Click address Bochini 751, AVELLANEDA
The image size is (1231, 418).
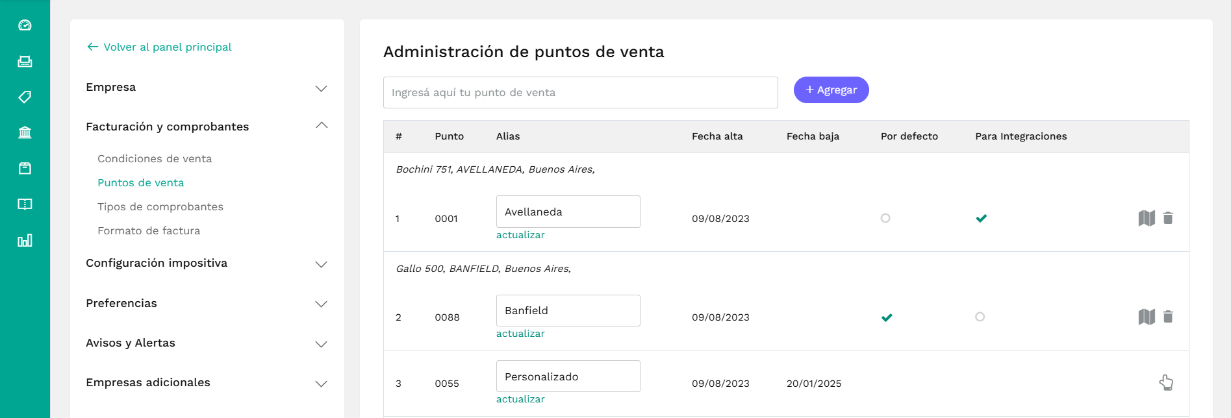tap(495, 169)
